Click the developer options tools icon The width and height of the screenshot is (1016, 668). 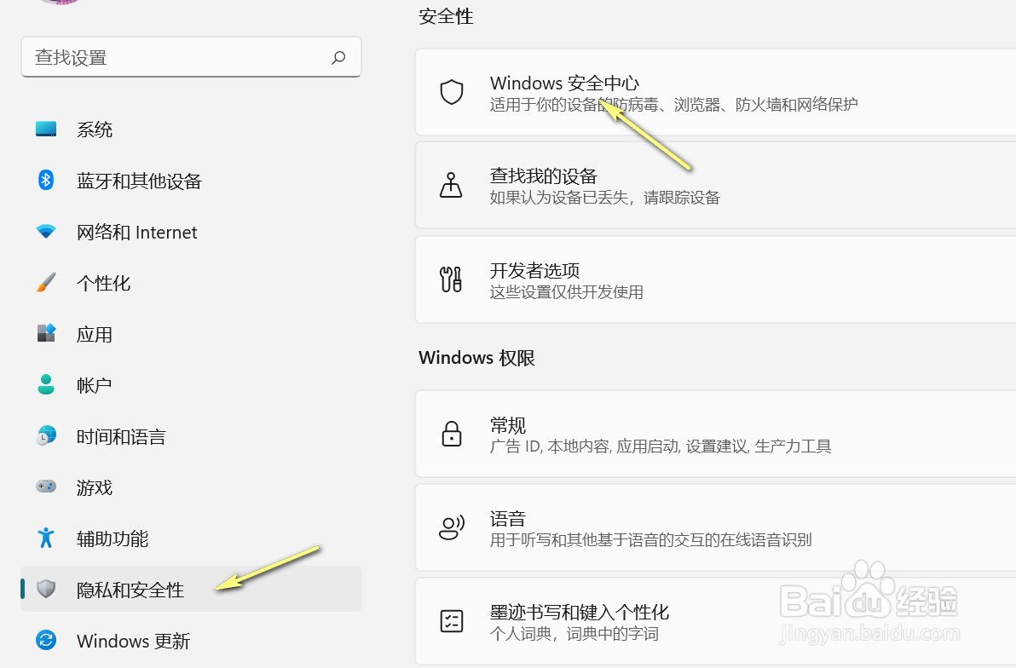[451, 279]
